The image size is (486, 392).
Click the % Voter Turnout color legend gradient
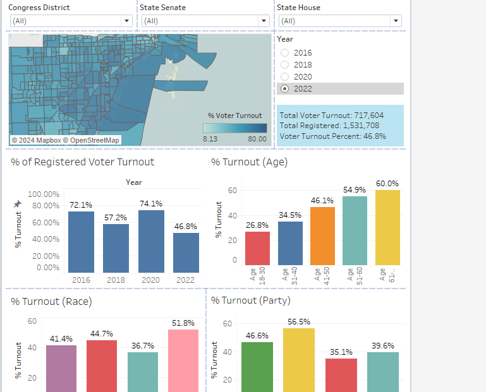(x=234, y=128)
